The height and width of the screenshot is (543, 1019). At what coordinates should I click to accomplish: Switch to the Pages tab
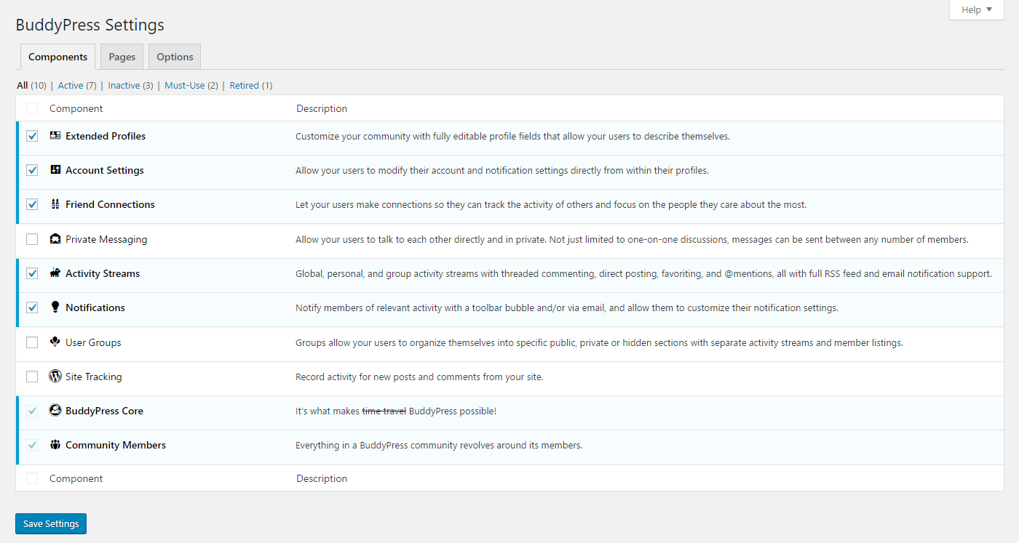pyautogui.click(x=122, y=57)
